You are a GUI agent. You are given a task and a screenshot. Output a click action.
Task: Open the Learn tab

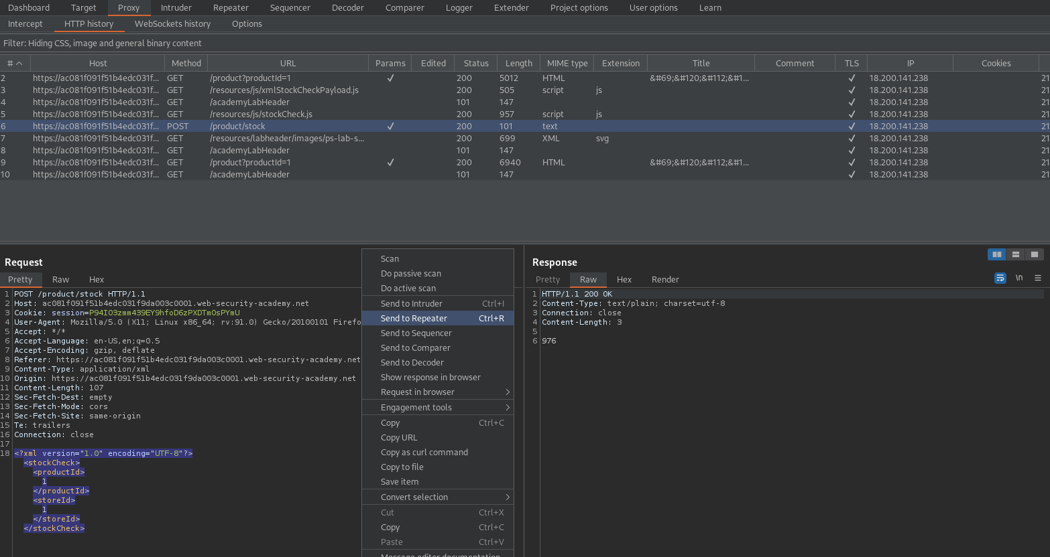[x=711, y=8]
